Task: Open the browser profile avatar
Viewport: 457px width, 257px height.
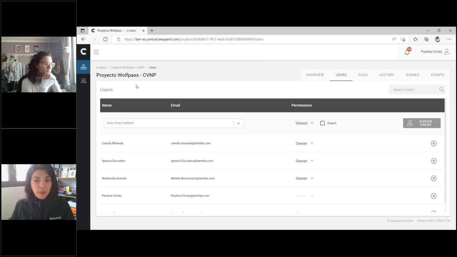Action: click(x=437, y=39)
